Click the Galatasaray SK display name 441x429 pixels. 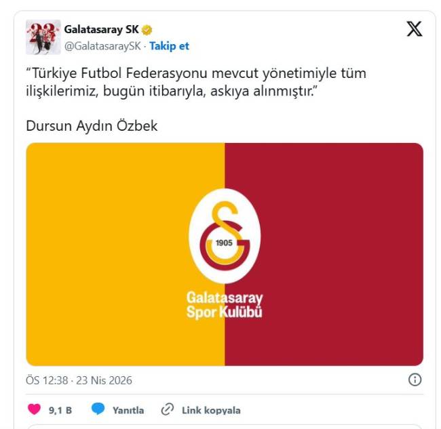click(102, 30)
